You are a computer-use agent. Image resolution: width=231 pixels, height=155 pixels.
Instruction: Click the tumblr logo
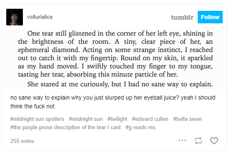(182, 17)
